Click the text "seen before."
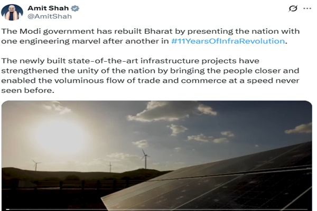Image resolution: width=317 pixels, height=211 pixels. (27, 90)
